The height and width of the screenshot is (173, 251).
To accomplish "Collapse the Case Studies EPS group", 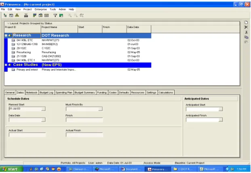I will (6, 65).
